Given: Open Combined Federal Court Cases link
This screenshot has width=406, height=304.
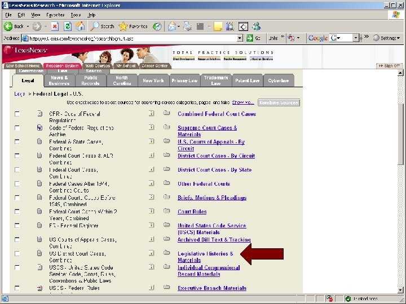Looking at the screenshot, I should click(217, 114).
